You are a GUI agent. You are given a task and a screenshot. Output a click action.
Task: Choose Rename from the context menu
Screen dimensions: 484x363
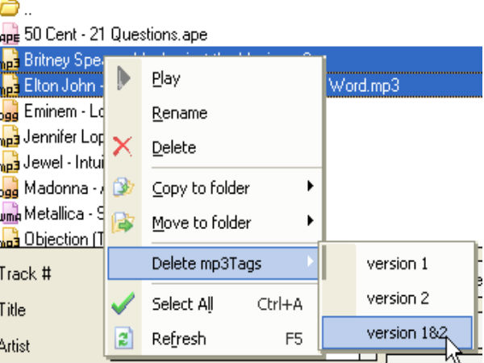[x=179, y=114]
